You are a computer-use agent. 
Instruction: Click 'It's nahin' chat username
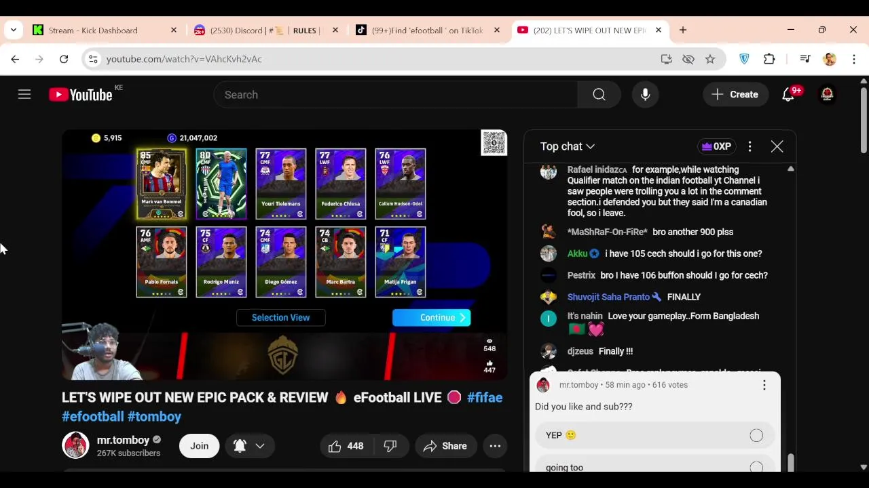(x=585, y=316)
